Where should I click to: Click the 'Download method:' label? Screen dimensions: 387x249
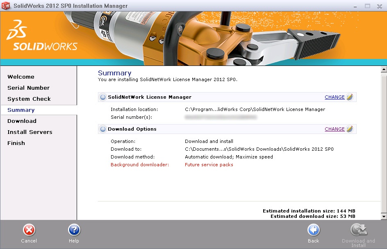132,157
